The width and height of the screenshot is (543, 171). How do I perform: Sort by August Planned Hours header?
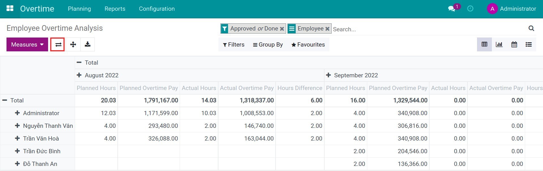coord(96,88)
